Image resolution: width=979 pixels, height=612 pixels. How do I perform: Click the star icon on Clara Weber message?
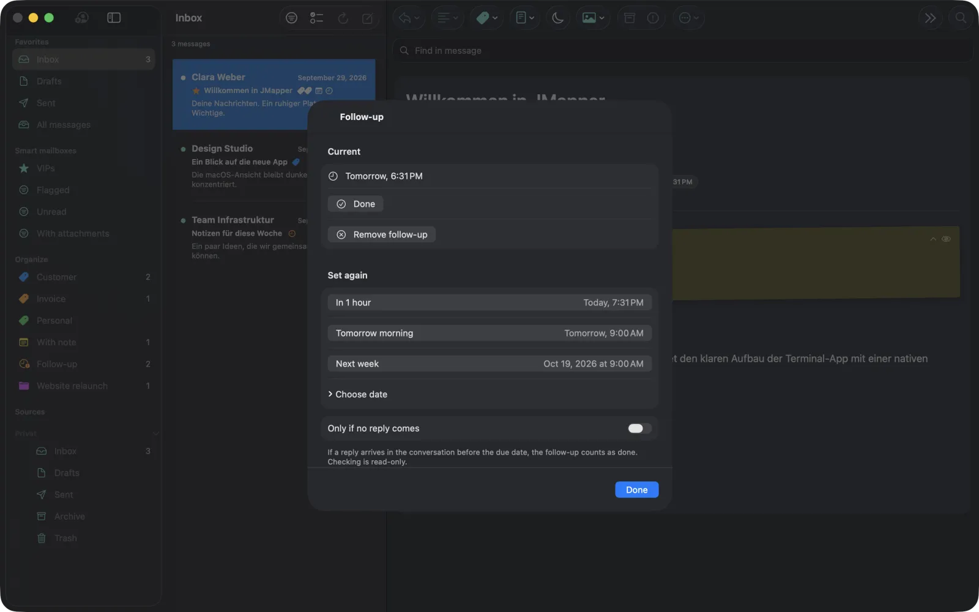coord(196,91)
